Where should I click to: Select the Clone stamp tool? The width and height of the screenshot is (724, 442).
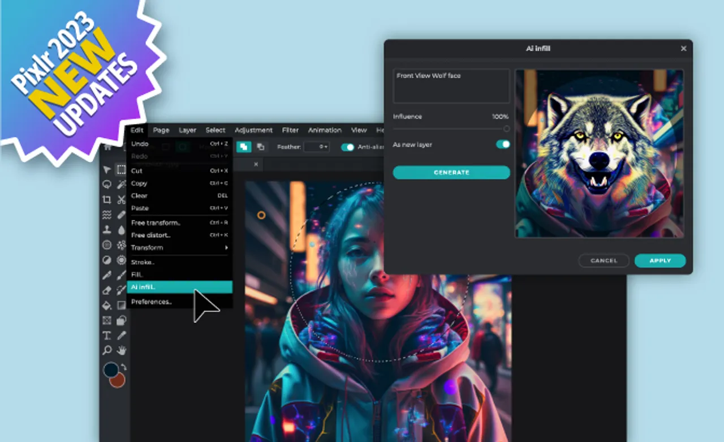point(106,230)
